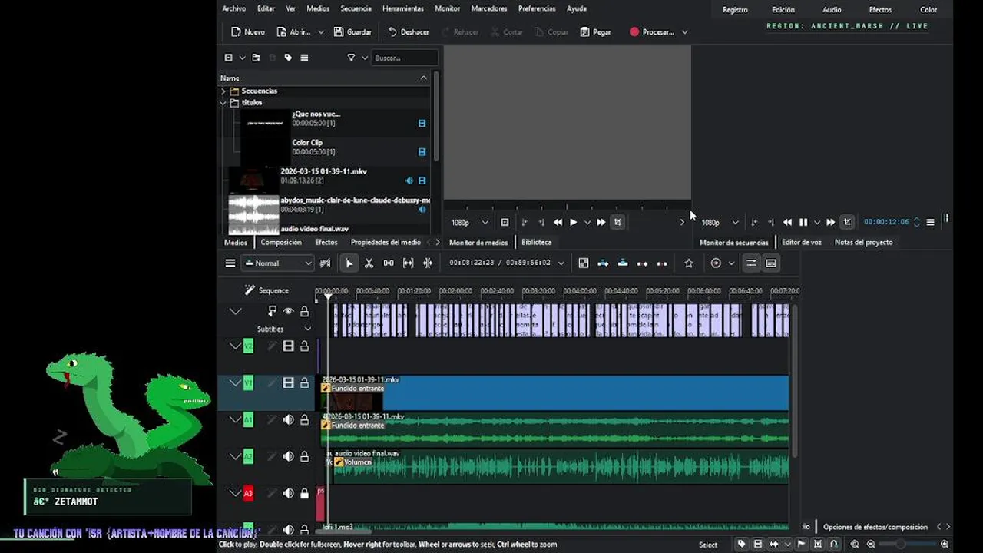The height and width of the screenshot is (553, 983).
Task: Click the Guardar button
Action: [352, 32]
